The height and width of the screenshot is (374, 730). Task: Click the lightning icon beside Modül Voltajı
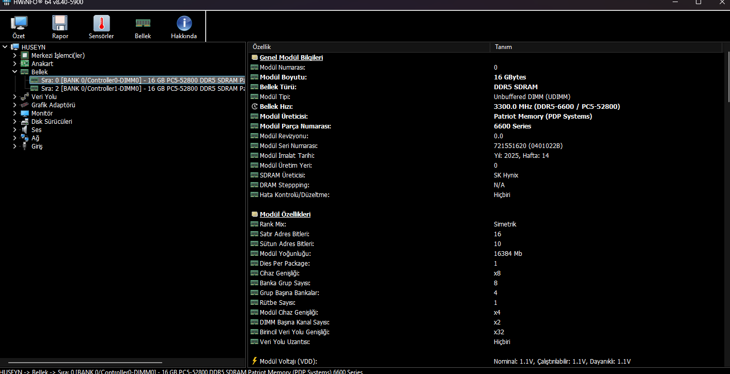click(254, 361)
